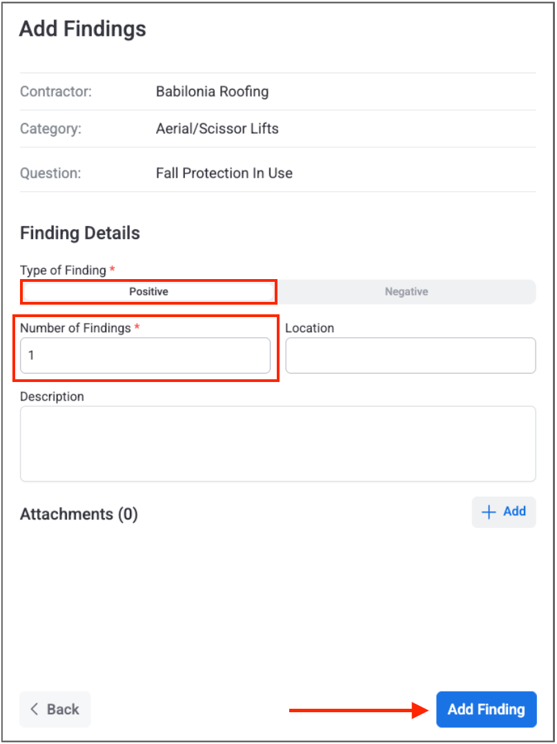This screenshot has height=744, width=557.
Task: Focus the Description text area
Action: [277, 443]
